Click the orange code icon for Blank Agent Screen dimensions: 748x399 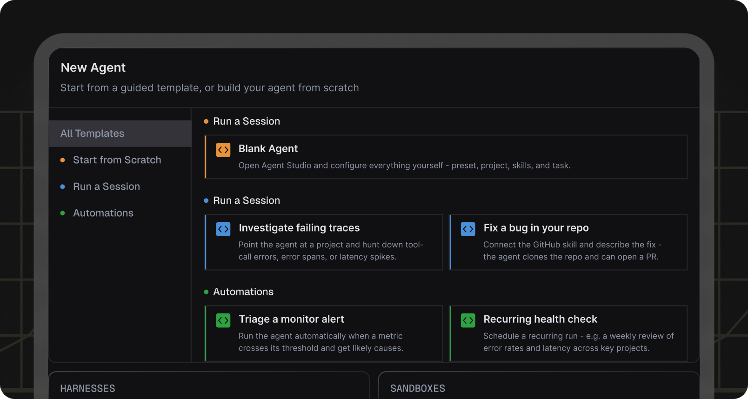(223, 150)
